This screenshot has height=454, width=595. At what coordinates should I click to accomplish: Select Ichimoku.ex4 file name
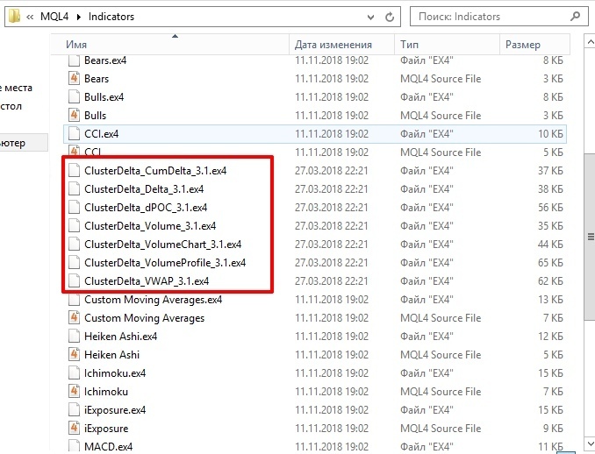115,372
